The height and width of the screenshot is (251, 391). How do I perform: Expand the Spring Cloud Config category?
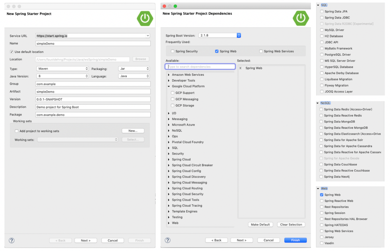point(169,171)
